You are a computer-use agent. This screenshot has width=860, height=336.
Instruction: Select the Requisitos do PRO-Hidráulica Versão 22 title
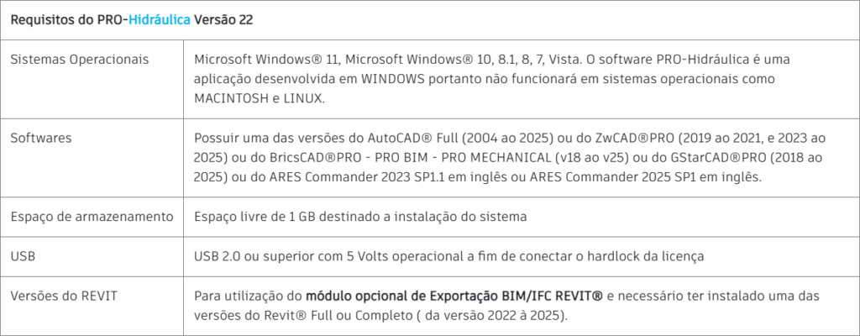[131, 20]
